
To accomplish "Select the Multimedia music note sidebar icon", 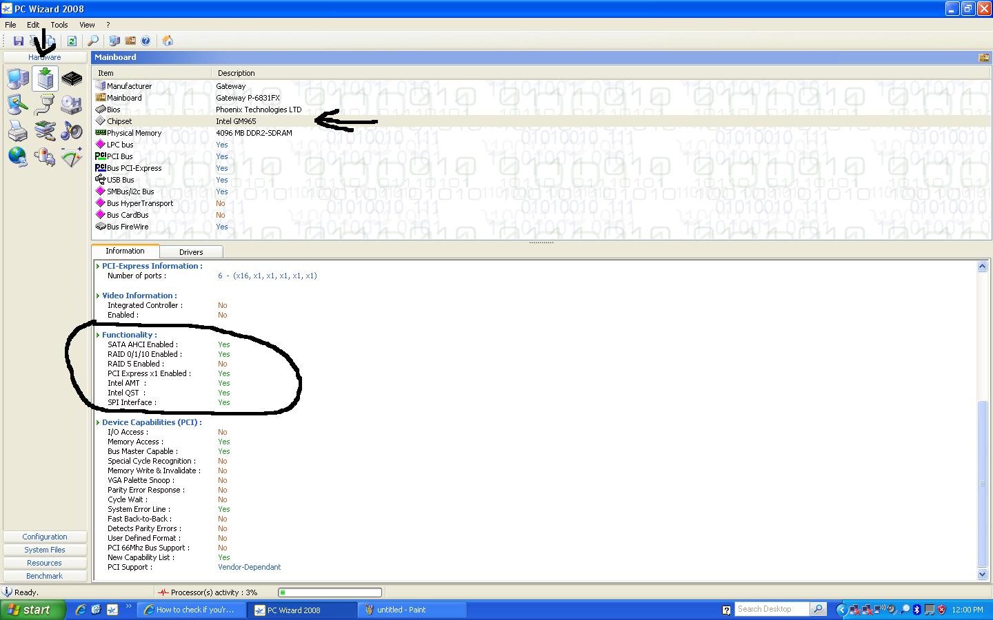I will [72, 130].
